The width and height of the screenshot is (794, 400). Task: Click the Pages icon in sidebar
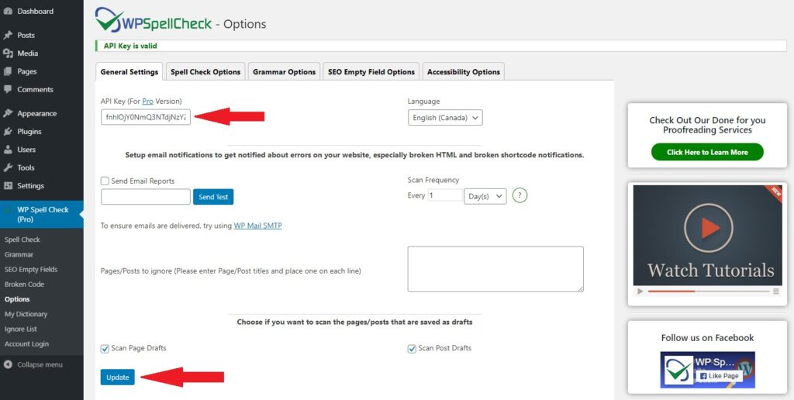click(8, 71)
